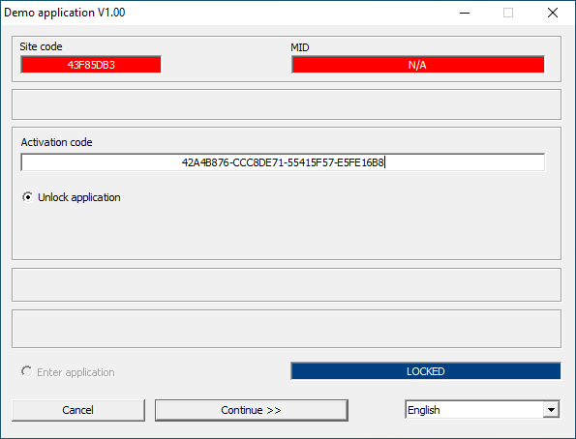Close the Demo application window
This screenshot has width=576, height=439.
click(553, 13)
